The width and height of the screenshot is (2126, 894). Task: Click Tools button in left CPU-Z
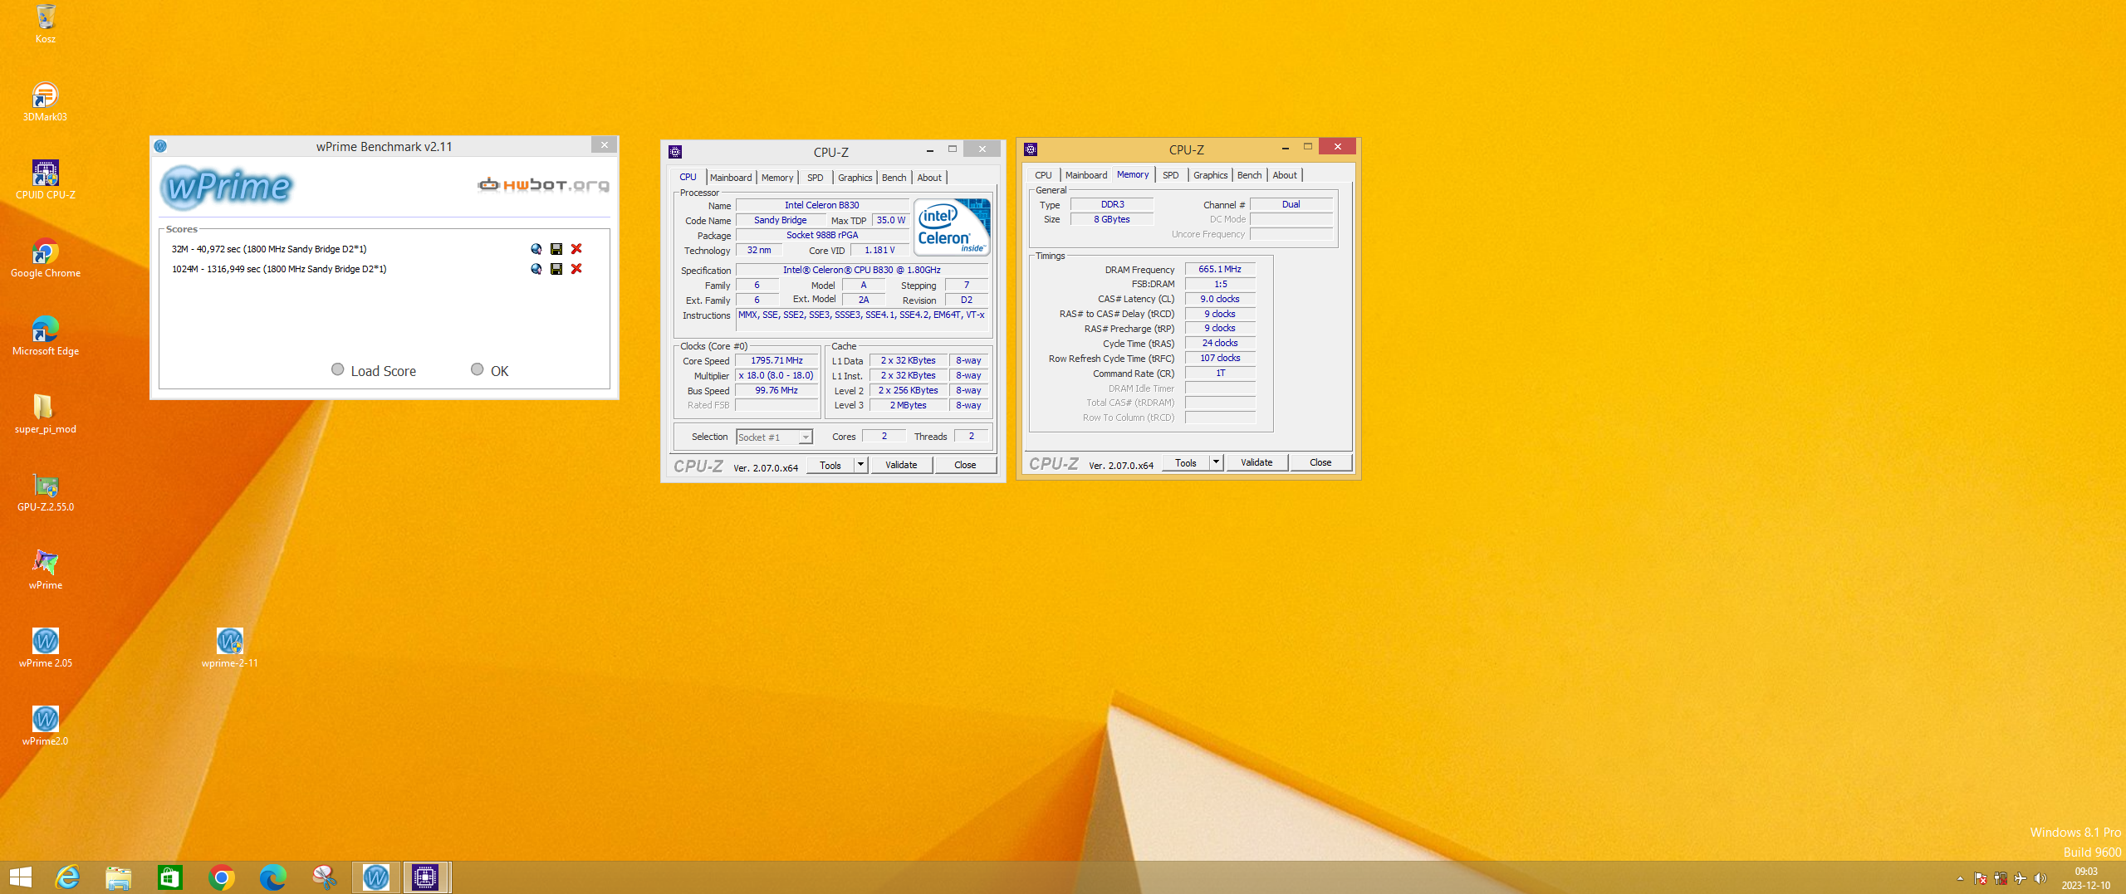click(x=830, y=465)
